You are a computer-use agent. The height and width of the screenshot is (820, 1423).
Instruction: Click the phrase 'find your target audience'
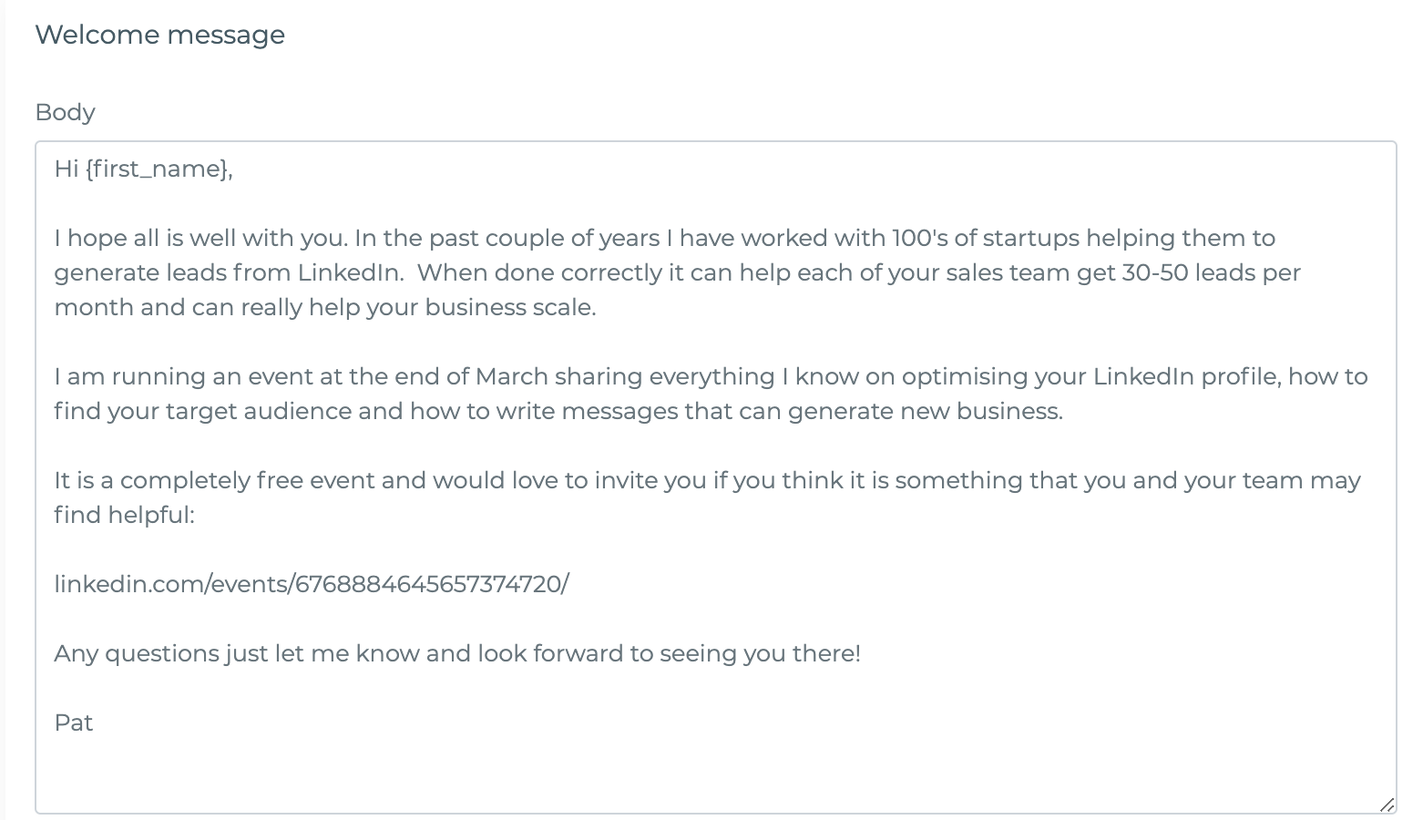pos(202,412)
